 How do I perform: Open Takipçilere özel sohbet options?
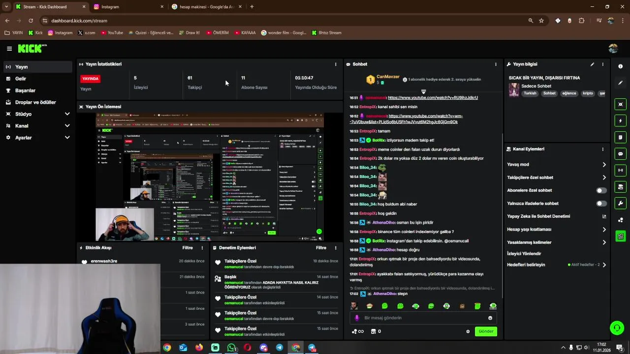pyautogui.click(x=556, y=177)
